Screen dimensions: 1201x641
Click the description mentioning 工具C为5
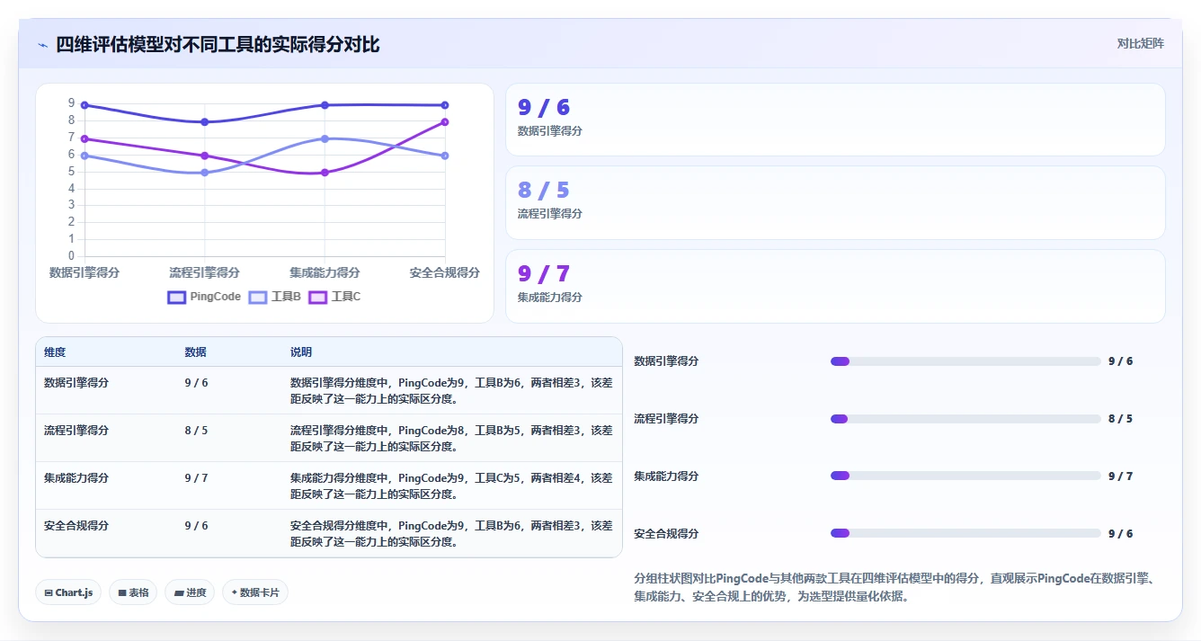click(x=451, y=486)
